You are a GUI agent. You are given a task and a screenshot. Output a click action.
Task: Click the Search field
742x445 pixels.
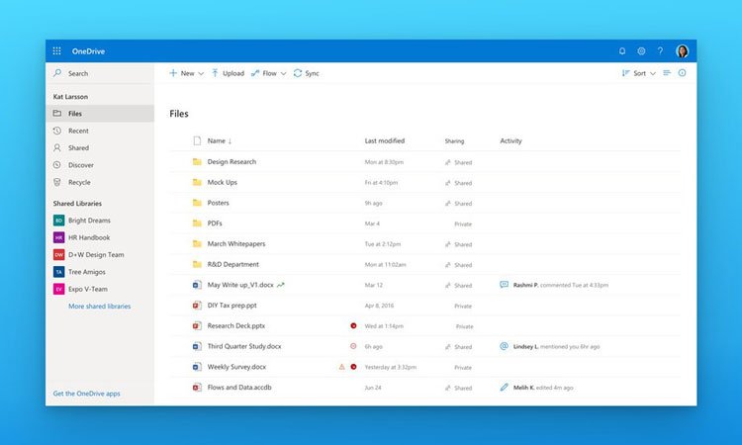99,73
